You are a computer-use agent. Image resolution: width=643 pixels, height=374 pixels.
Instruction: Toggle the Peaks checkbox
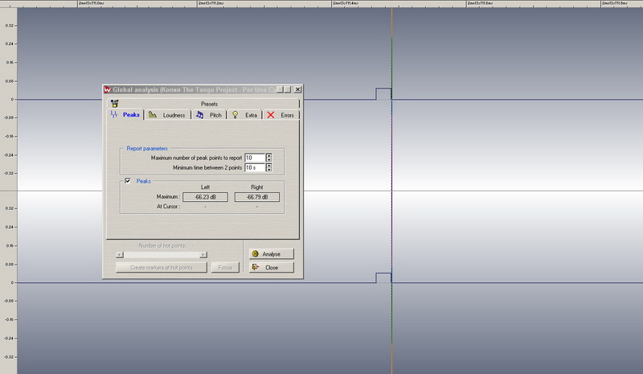[128, 181]
